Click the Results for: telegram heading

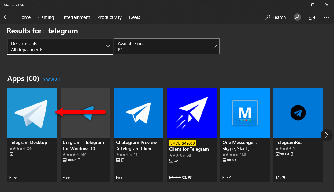click(x=43, y=31)
